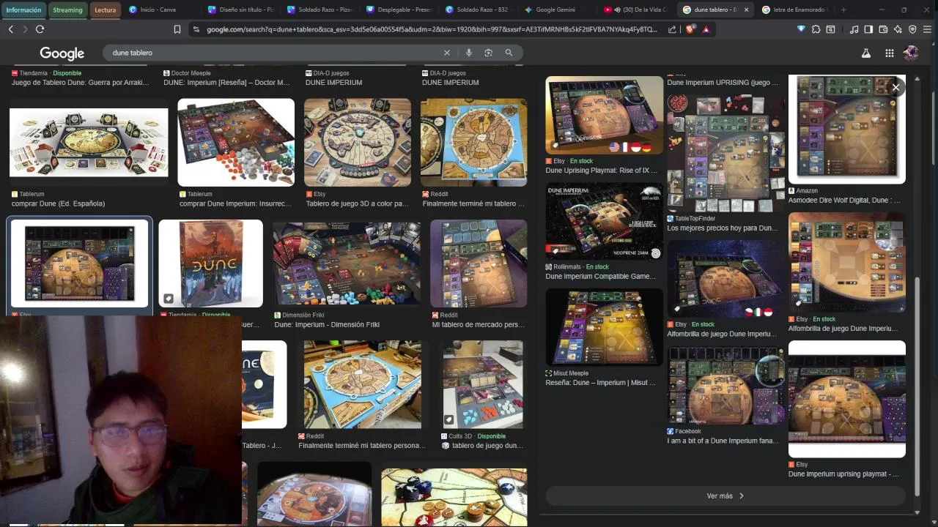Open 'Reseña: Dune – Imperium' Misut Meeple link
938x527 pixels.
[x=600, y=383]
